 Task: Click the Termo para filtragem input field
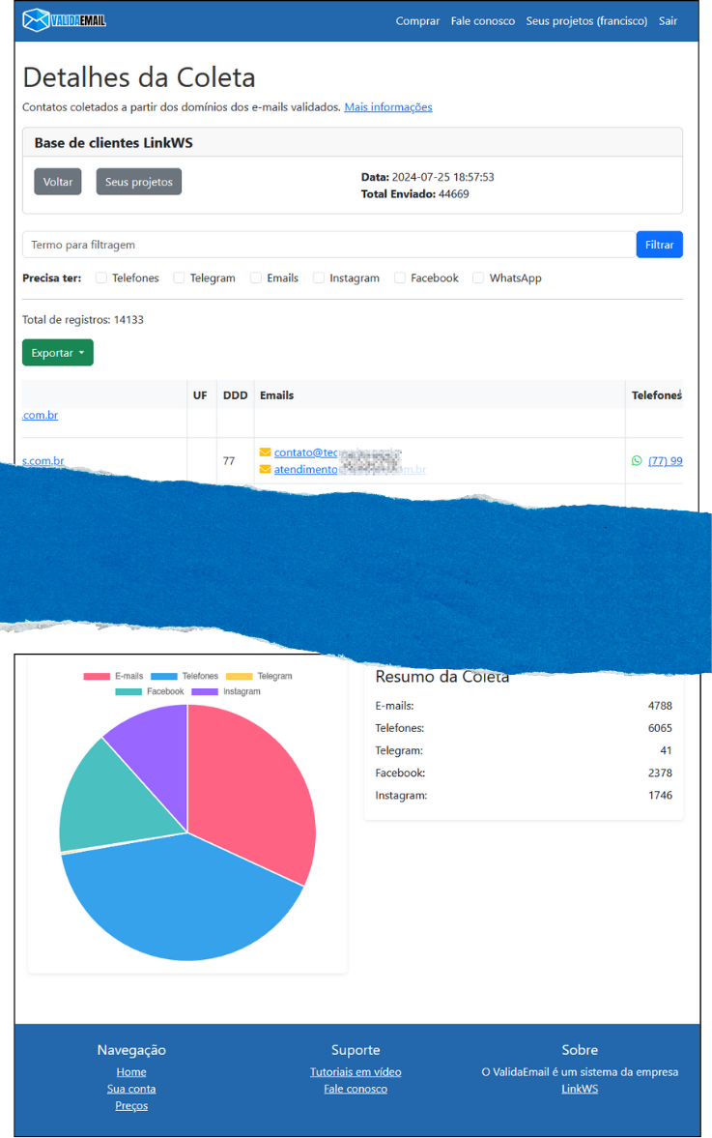328,245
